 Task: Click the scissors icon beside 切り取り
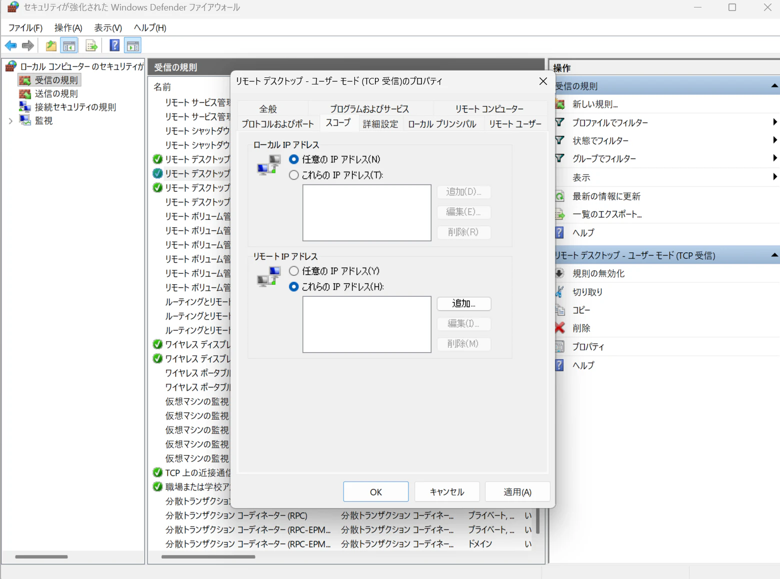click(x=560, y=292)
